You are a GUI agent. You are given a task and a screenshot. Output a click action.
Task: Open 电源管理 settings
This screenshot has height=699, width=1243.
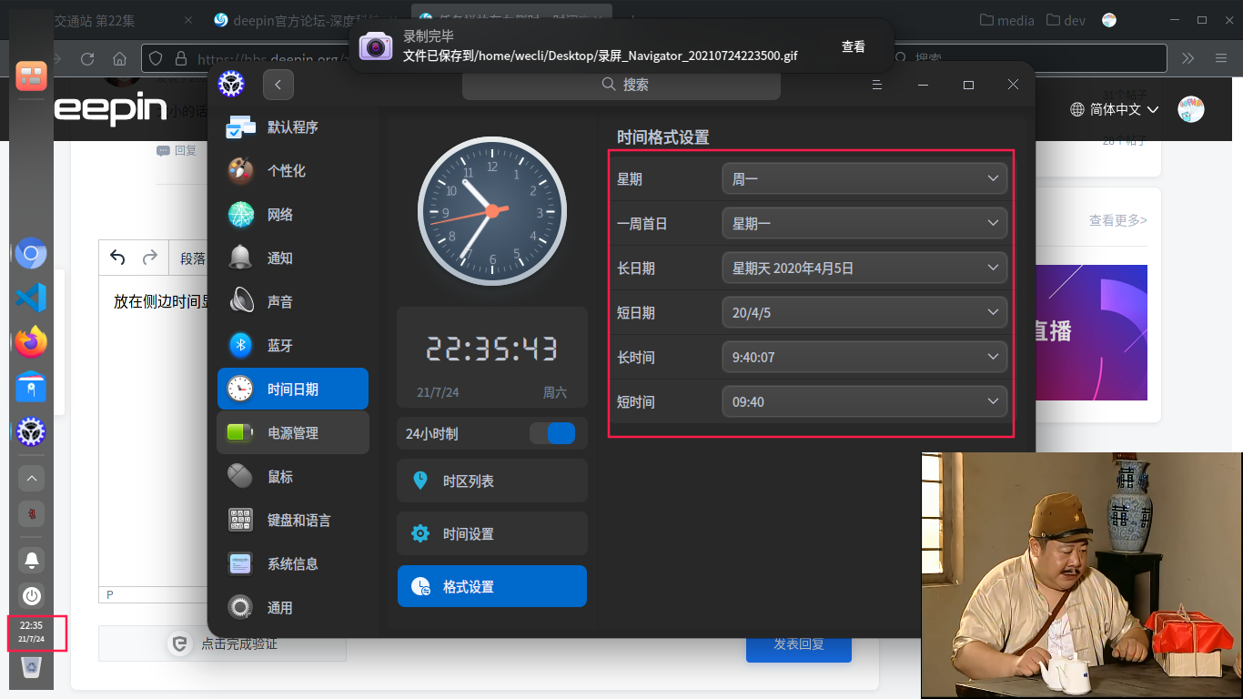coord(293,433)
